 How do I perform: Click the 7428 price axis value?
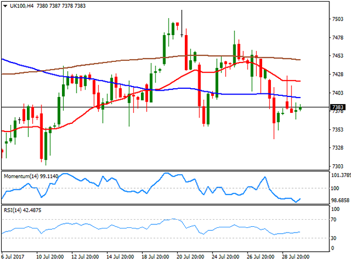pos(338,74)
